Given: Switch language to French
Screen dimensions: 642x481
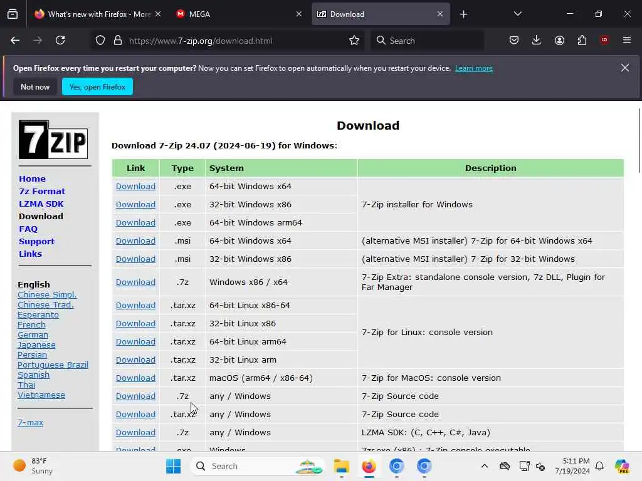Looking at the screenshot, I should pyautogui.click(x=31, y=325).
